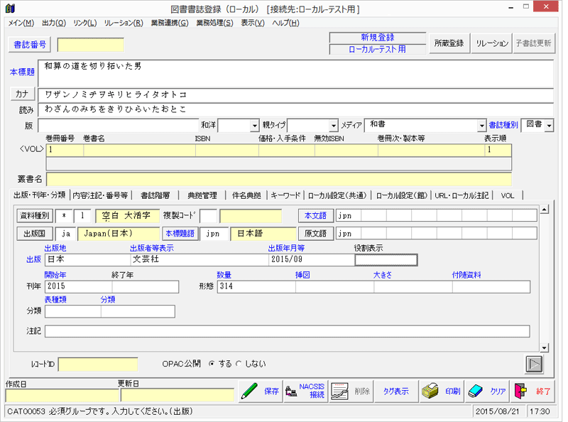Open the 表示(V) menu
The height and width of the screenshot is (422, 568).
pos(253,23)
